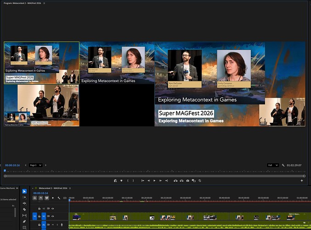Click the rotating arrows icon after Comparison View
311x230 pixels.
200,181
